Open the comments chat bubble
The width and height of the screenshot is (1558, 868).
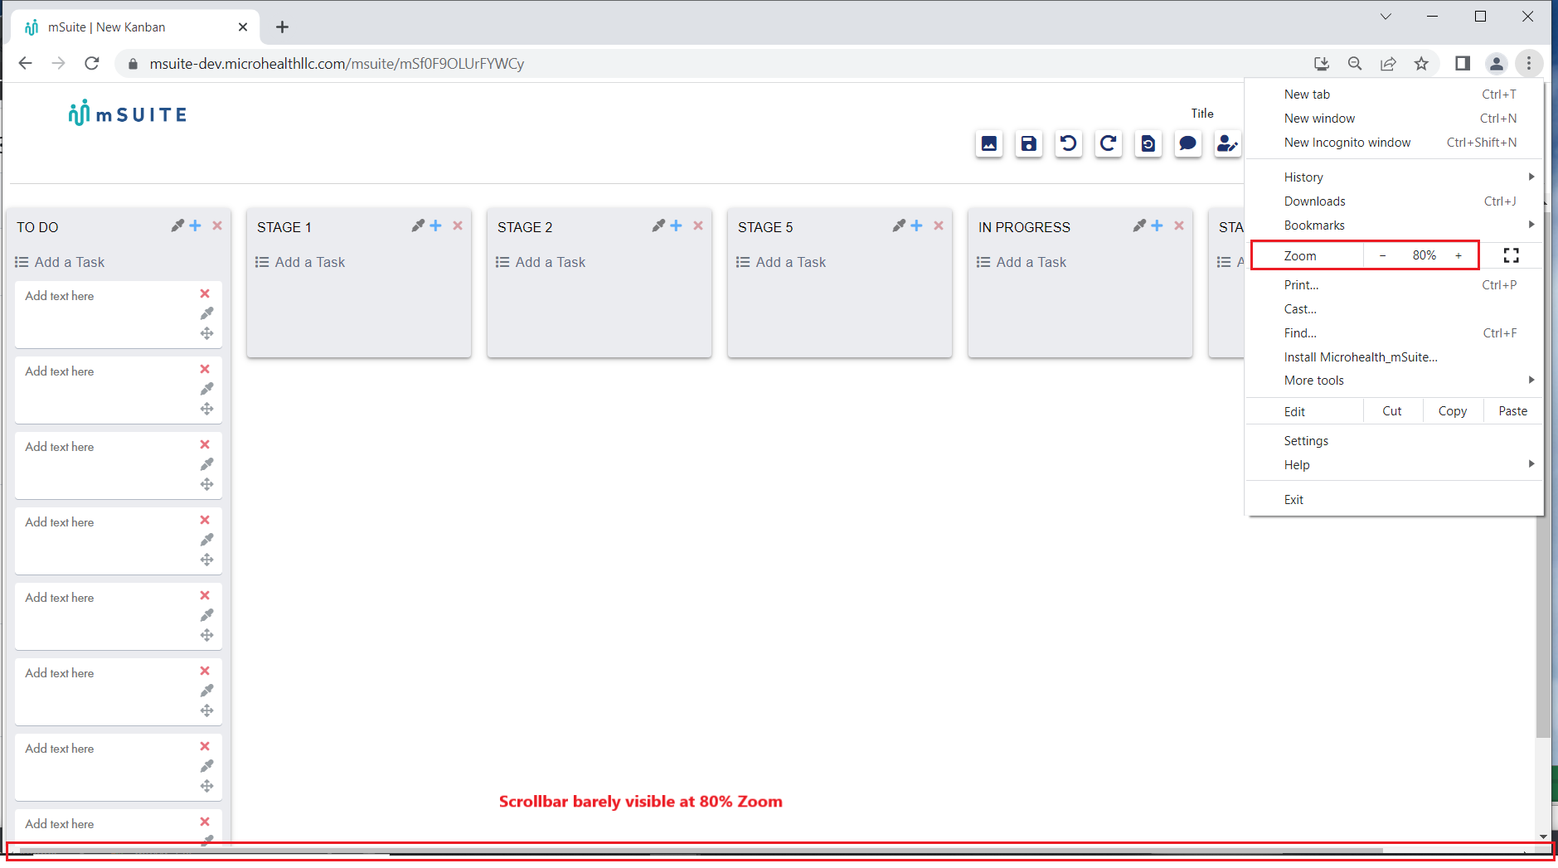coord(1187,143)
